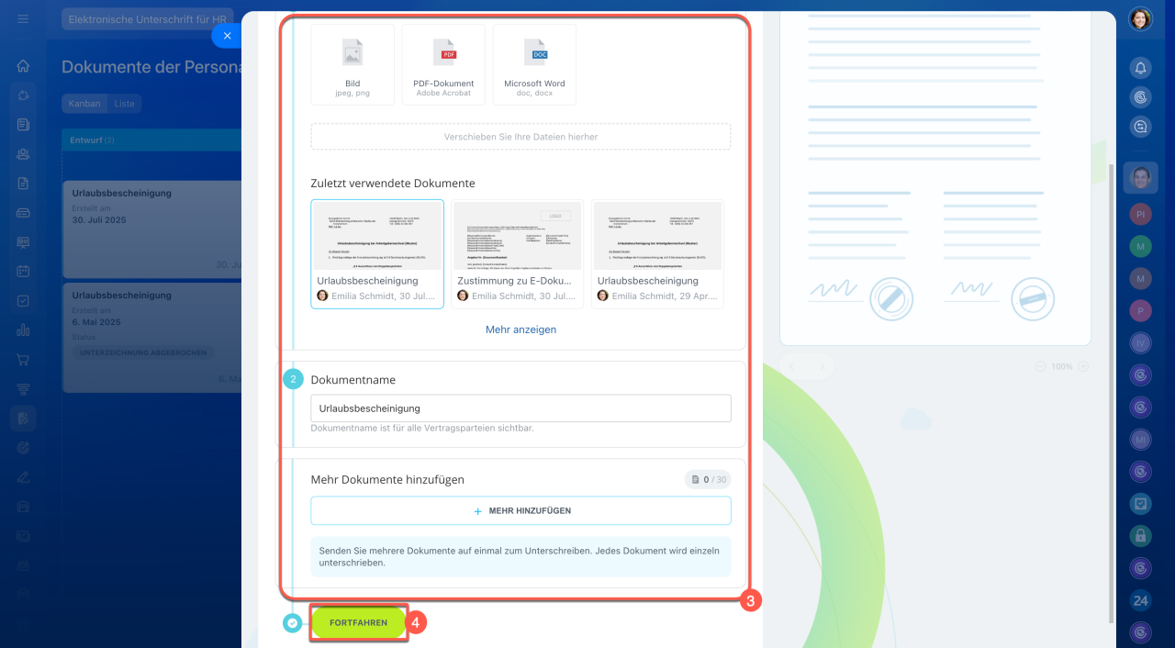
Task: Open the 'PI' chat avatar in right panel
Action: (1140, 214)
